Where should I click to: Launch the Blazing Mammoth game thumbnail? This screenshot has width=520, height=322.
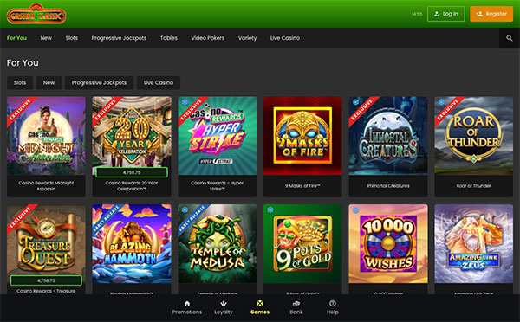click(132, 243)
